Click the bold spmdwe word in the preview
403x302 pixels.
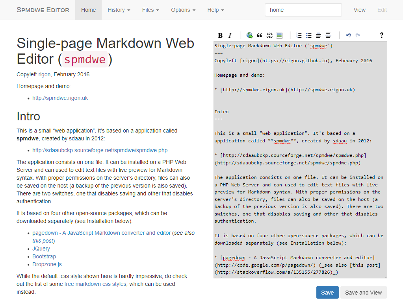[28, 138]
